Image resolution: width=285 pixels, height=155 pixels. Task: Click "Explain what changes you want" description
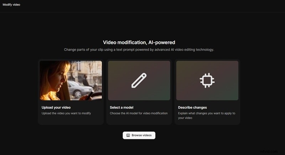pos(207,113)
